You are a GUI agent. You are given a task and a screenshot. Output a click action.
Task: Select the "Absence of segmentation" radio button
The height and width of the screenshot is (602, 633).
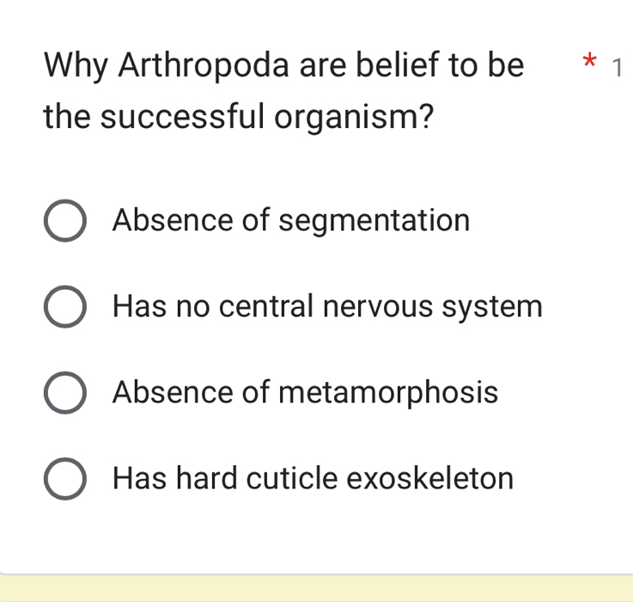tap(64, 221)
